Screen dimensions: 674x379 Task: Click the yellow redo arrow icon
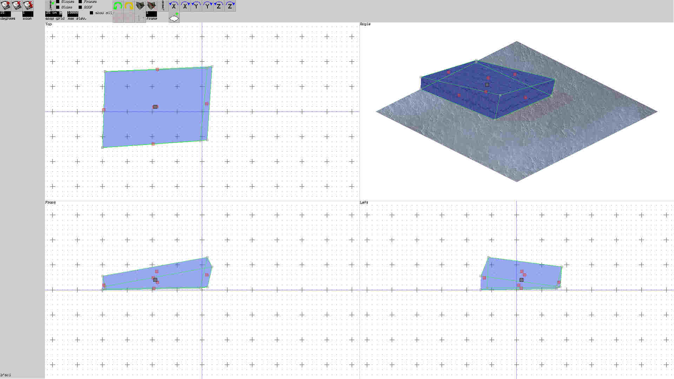pyautogui.click(x=128, y=6)
